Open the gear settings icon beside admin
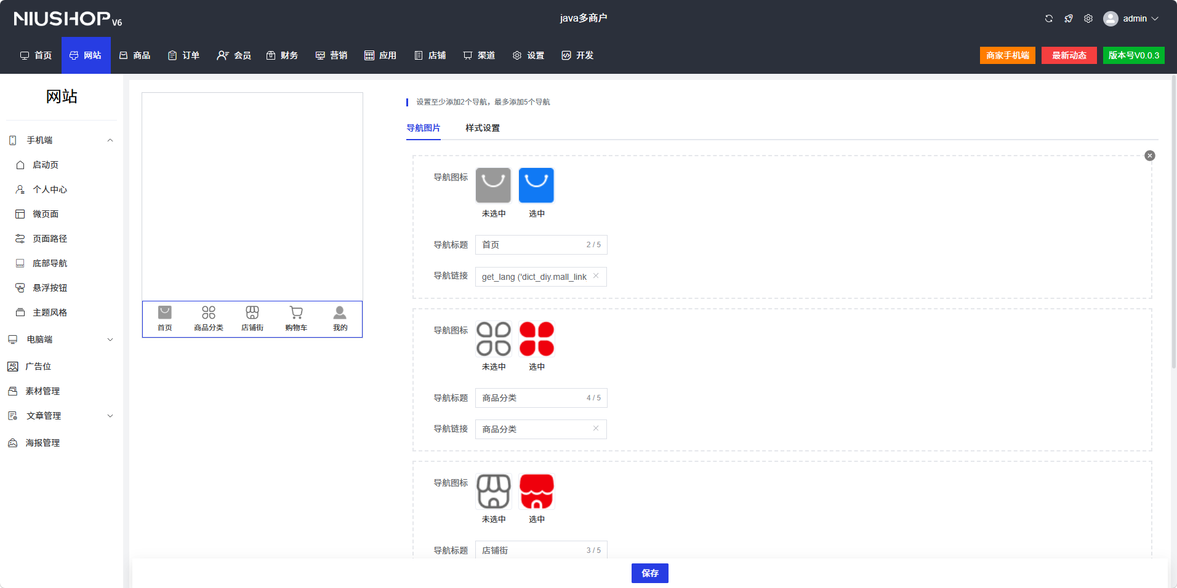Screen dimensions: 1177x588 (x=1088, y=18)
